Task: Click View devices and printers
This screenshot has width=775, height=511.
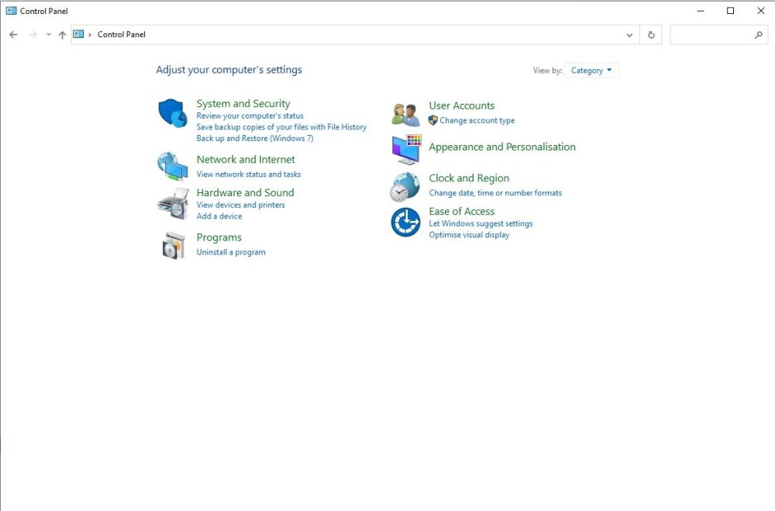Action: tap(241, 205)
